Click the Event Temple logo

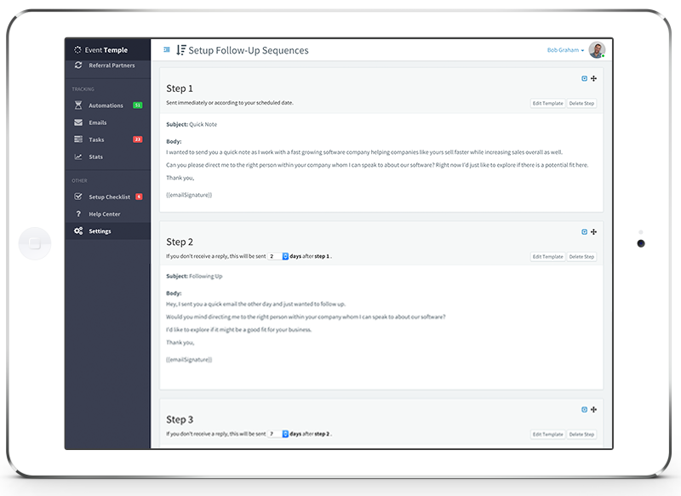pos(100,50)
